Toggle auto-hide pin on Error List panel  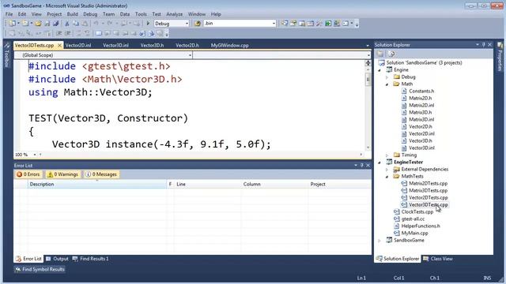[362, 165]
